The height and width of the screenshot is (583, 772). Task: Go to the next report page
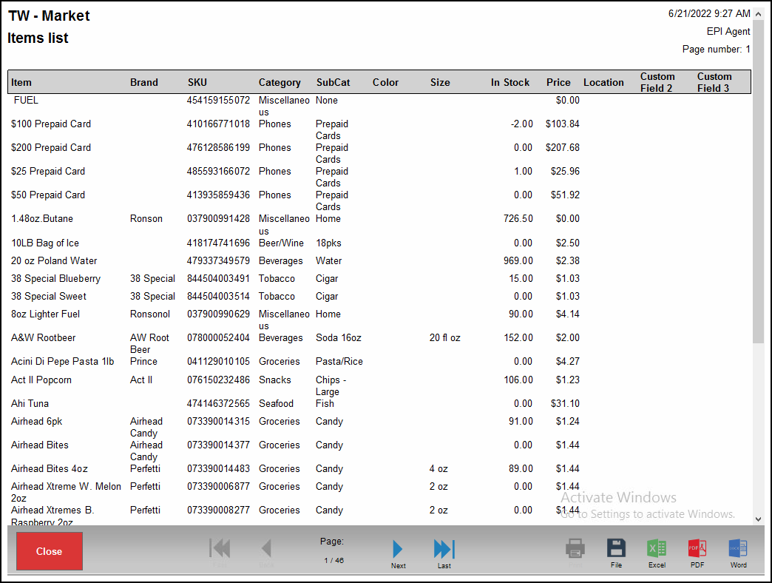tap(398, 553)
